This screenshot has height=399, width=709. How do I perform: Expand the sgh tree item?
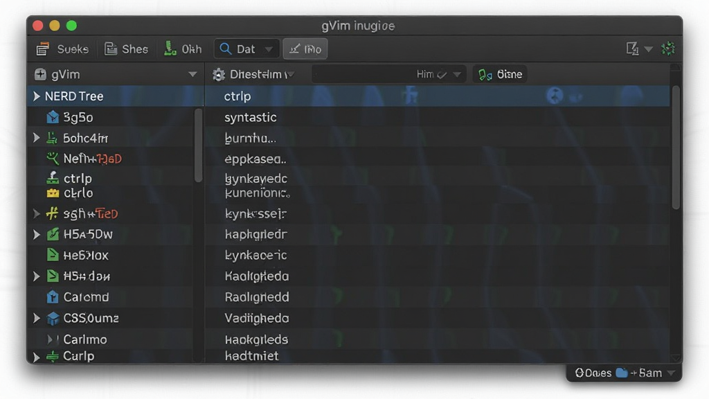click(x=36, y=213)
